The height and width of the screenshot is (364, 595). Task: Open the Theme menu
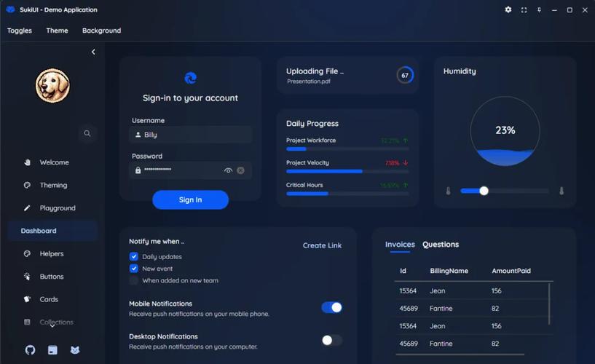coord(57,31)
